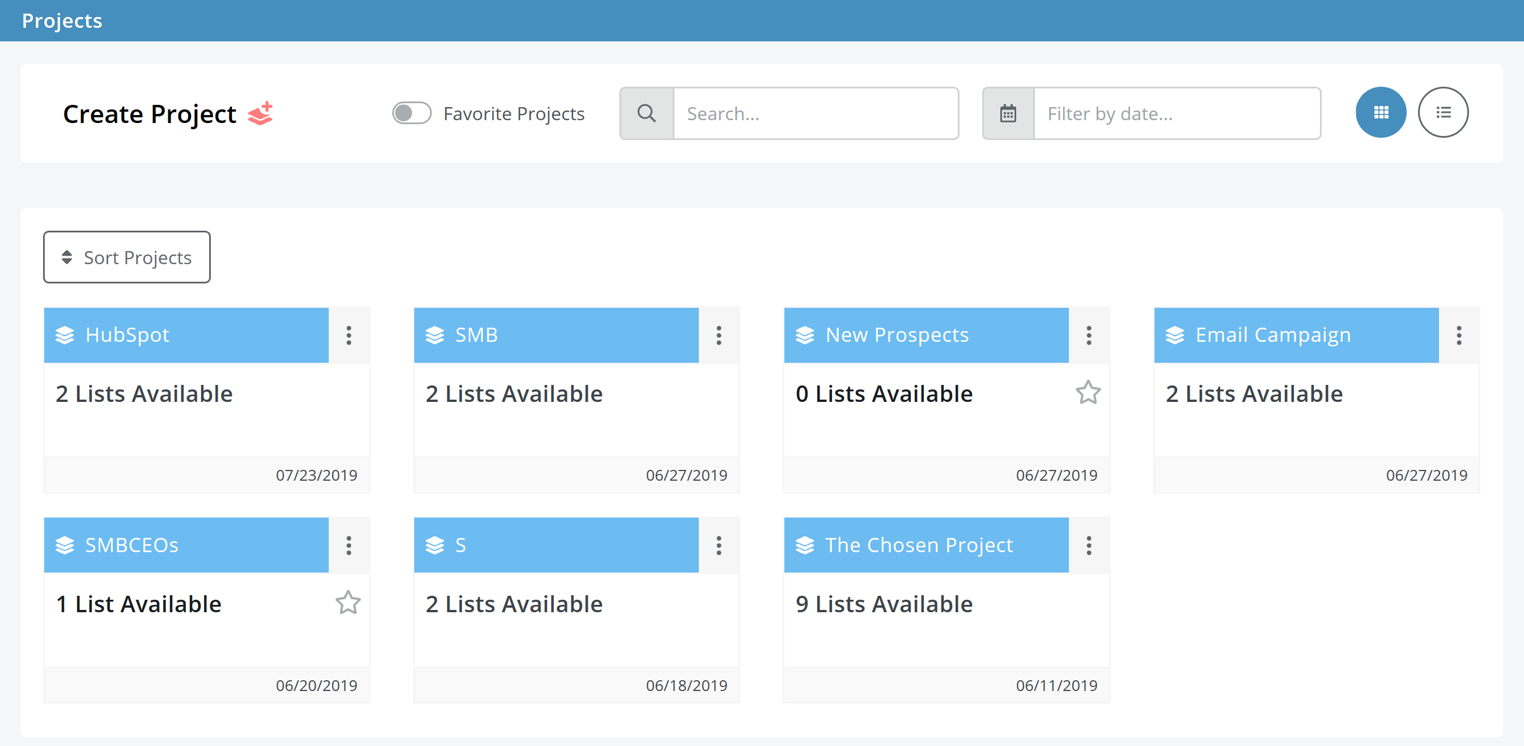Switch to grid view

point(1380,112)
